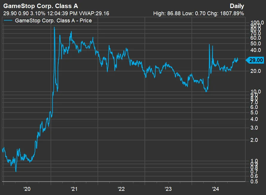The image size is (266, 195).
Task: Click the legend text GameStop Corp. Class A - Price
Action: (54, 21)
